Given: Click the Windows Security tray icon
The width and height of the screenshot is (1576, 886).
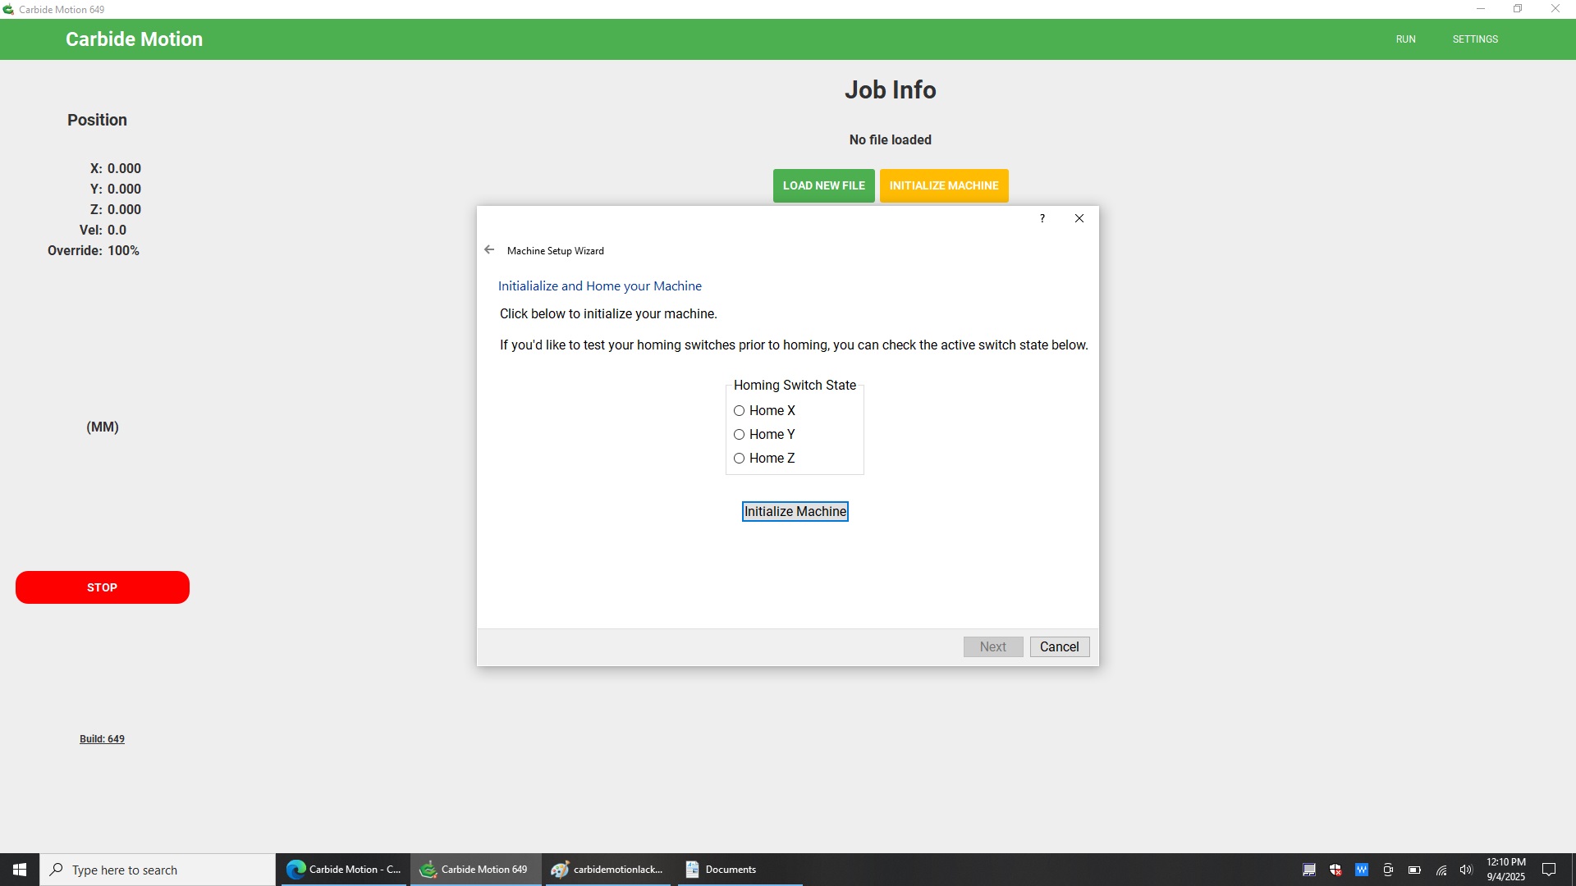Looking at the screenshot, I should (1335, 870).
